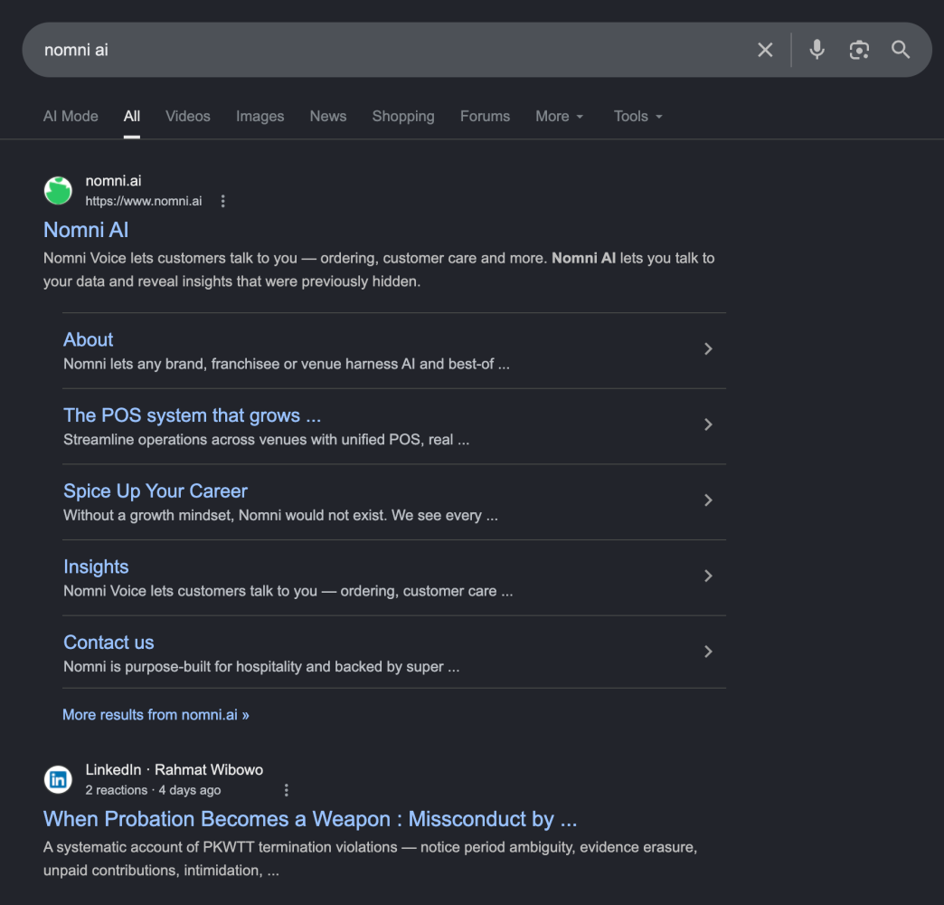Click chevron on Spice Up Your Career row
Image resolution: width=944 pixels, height=905 pixels.
tap(708, 500)
